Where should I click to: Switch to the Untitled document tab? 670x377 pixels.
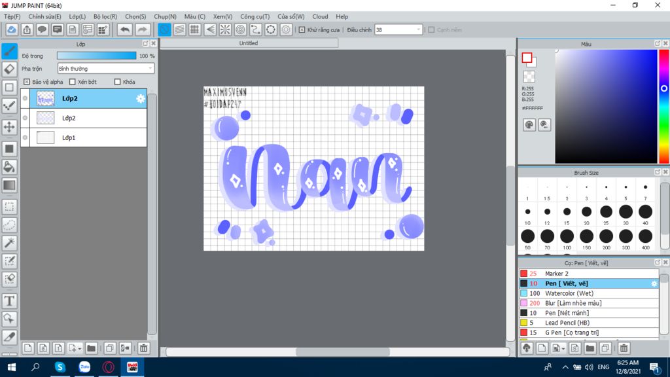pyautogui.click(x=249, y=43)
